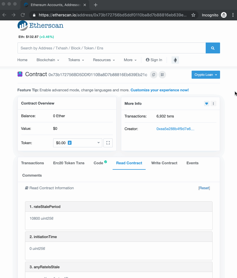Switch to Write Contract tab
Viewport: 237px width, 278px height.
[x=164, y=163]
